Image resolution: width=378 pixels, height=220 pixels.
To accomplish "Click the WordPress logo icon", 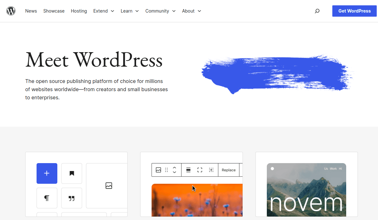I will coord(11,11).
